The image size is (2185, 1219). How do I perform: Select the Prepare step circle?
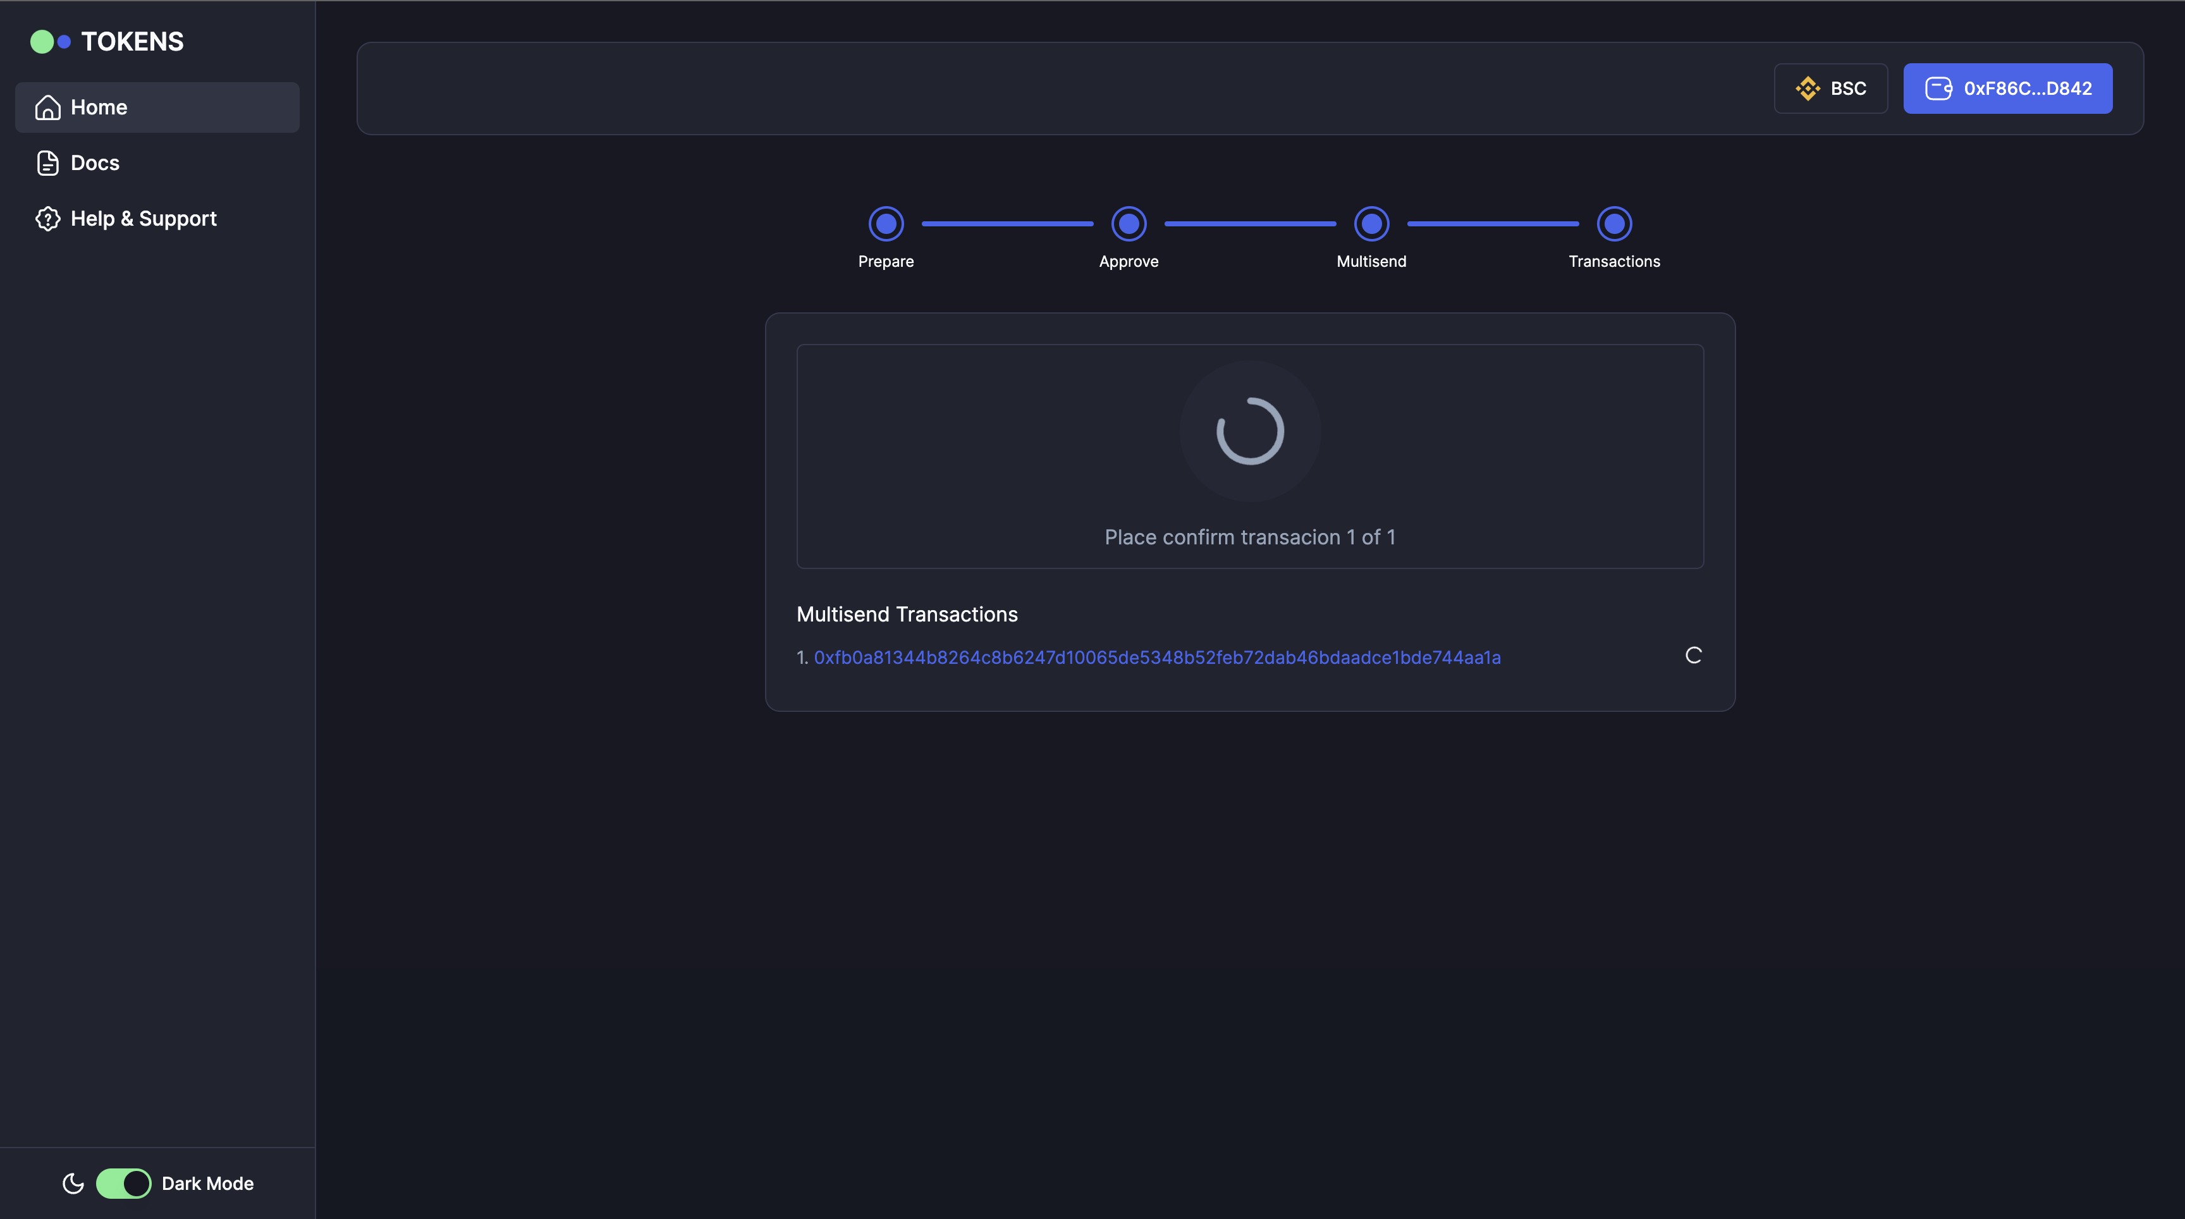[x=886, y=223]
